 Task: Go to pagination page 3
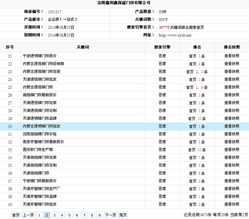(54, 215)
